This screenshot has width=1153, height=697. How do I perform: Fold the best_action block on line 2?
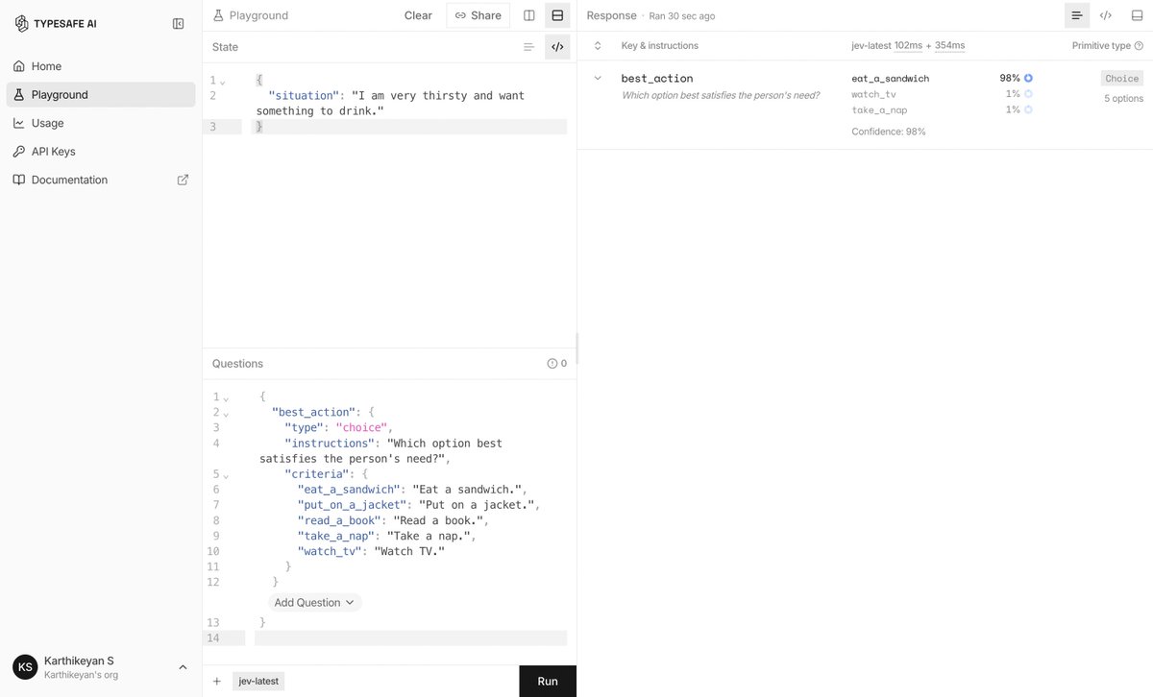226,413
